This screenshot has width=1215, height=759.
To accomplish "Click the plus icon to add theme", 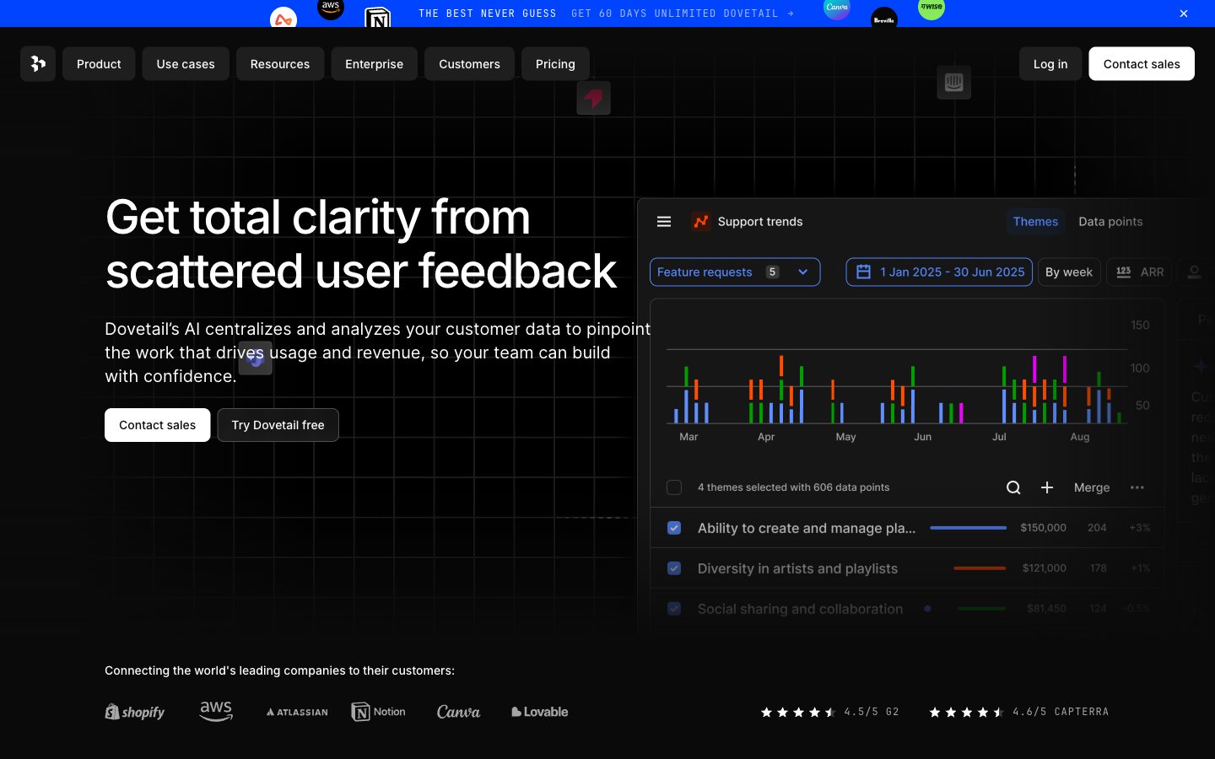I will point(1047,487).
